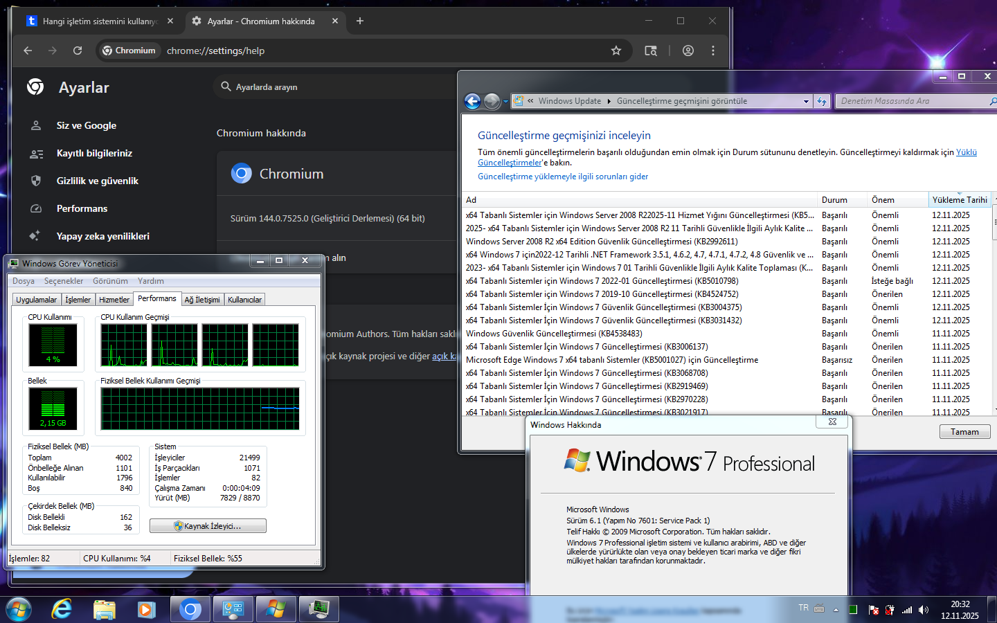Switch to the Hizmetler tab

coord(114,300)
